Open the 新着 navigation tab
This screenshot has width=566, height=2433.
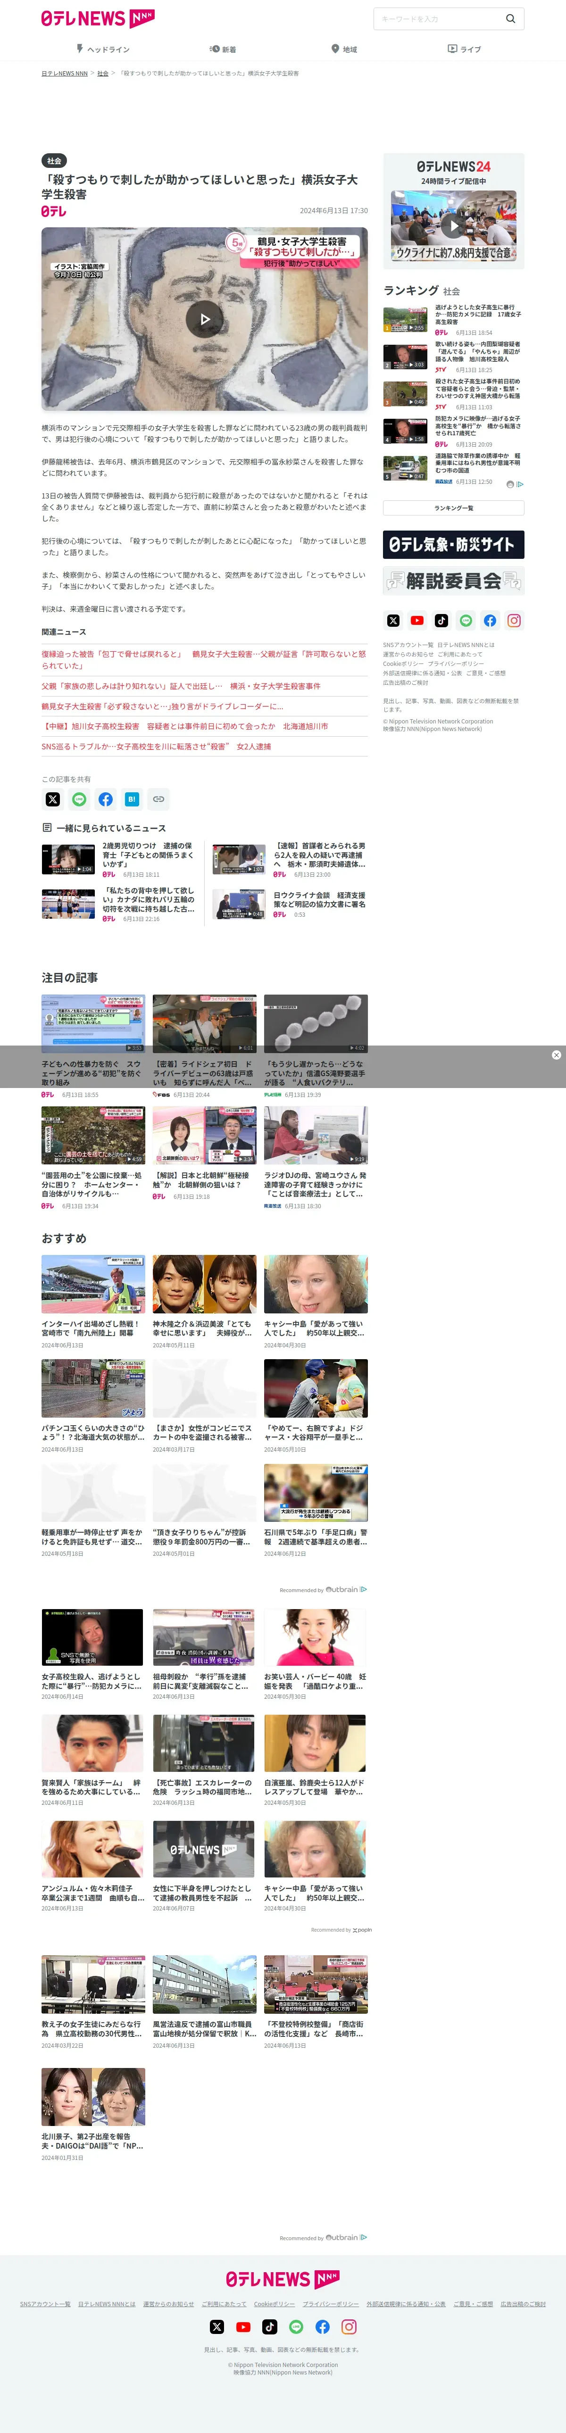(x=223, y=49)
